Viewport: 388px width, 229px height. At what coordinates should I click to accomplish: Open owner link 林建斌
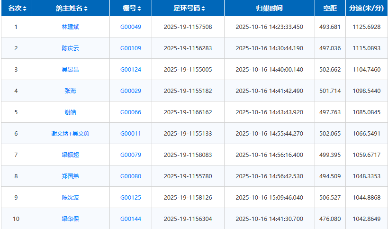click(x=70, y=27)
